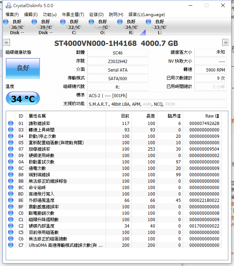This screenshot has height=266, width=234.
Task: Click raw value 001700000022
Action: (204, 226)
